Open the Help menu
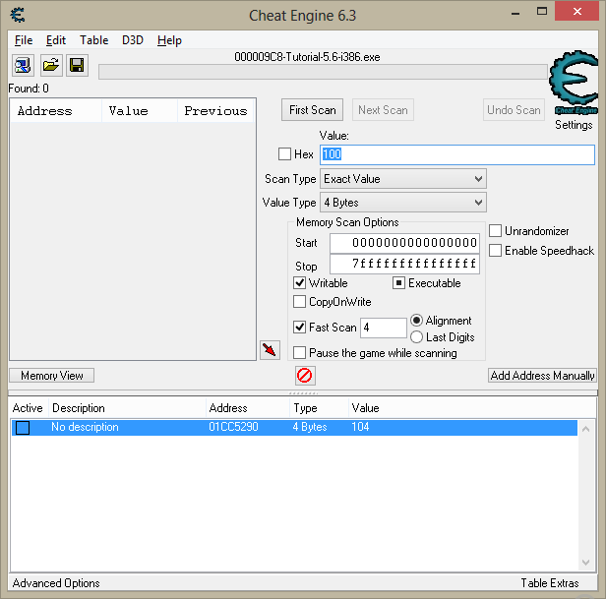Screen dimensions: 606x599 pos(169,40)
